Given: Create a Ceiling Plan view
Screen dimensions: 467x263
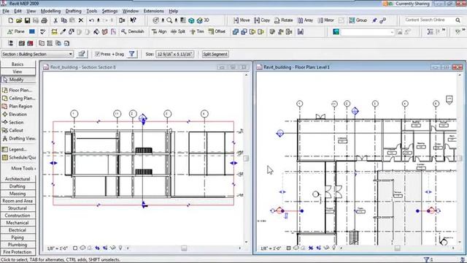Looking at the screenshot, I should pos(18,98).
